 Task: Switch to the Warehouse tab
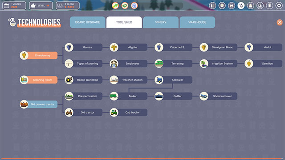tap(197, 22)
